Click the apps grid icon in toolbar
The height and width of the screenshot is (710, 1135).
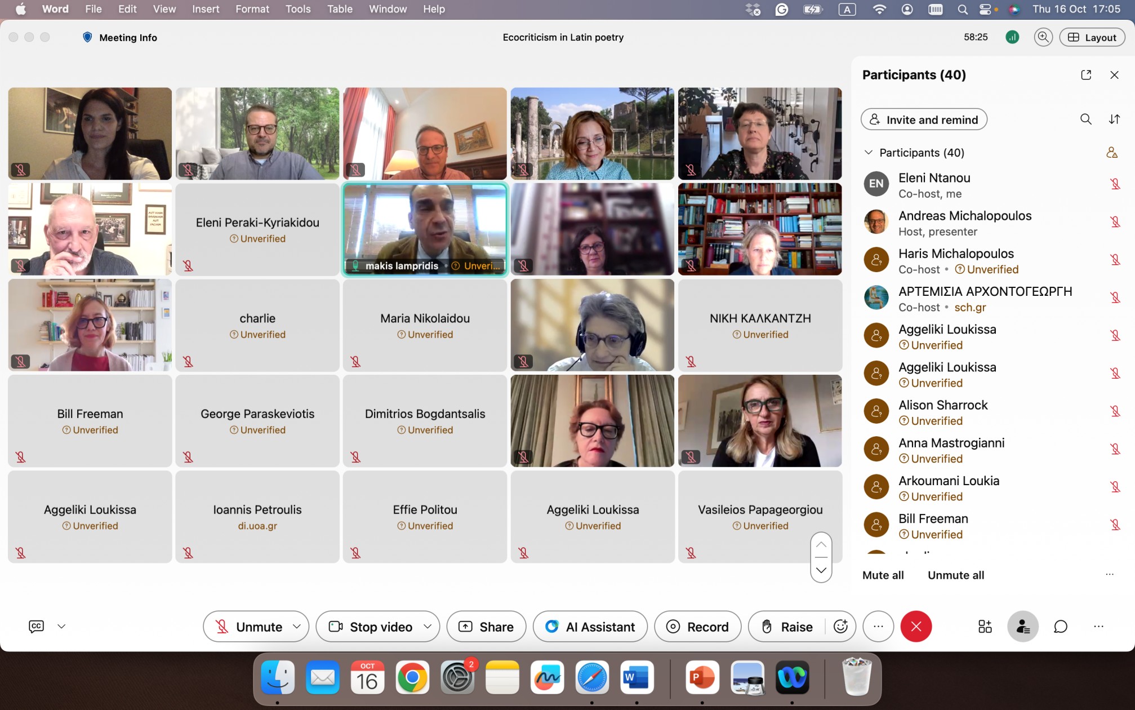click(x=985, y=627)
